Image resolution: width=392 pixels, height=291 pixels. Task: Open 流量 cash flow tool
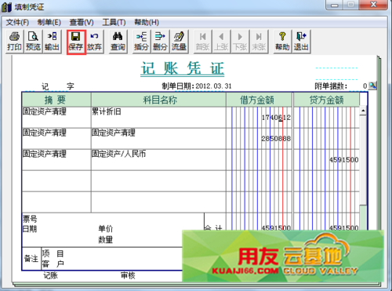[179, 42]
